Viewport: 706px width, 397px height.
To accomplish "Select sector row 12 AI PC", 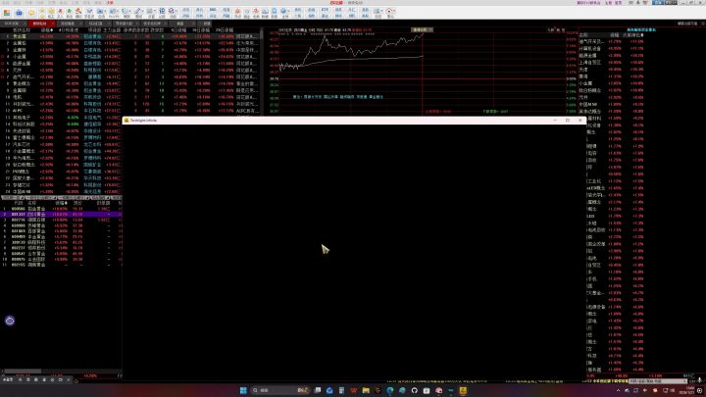I will click(x=129, y=110).
